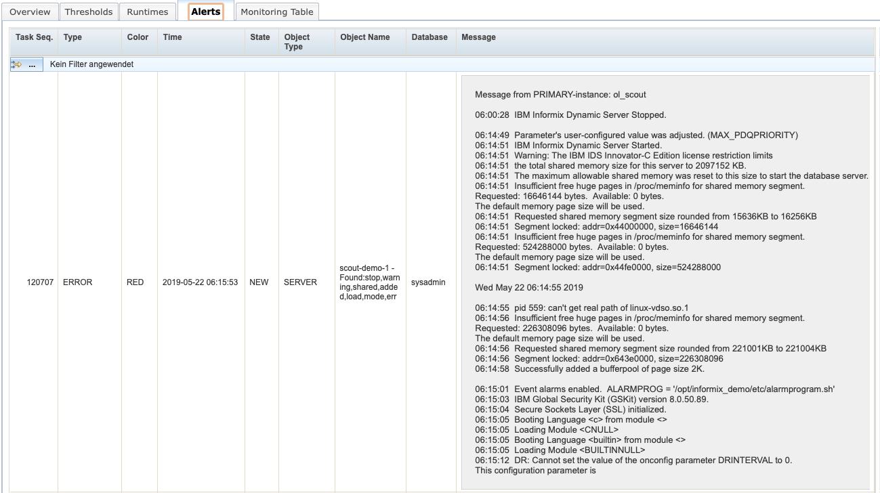This screenshot has width=880, height=493.
Task: Click the IBM Global Security Kit version line
Action: [x=591, y=400]
